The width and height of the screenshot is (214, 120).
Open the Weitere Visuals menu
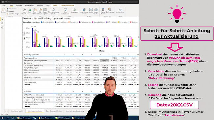coord(96,11)
